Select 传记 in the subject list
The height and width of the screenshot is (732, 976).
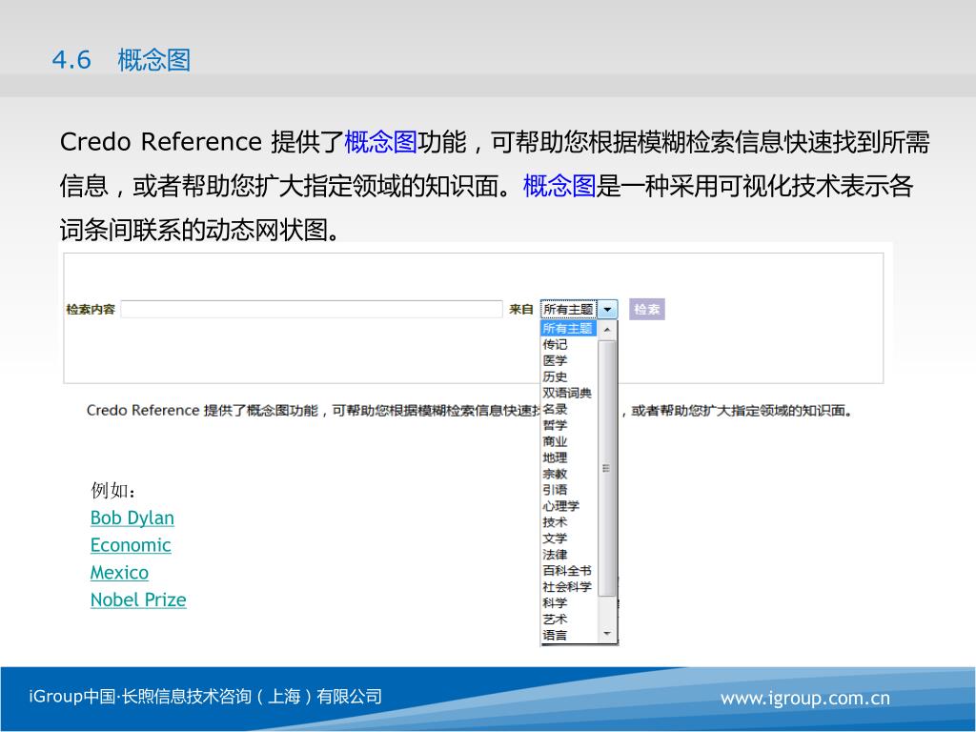(x=555, y=344)
